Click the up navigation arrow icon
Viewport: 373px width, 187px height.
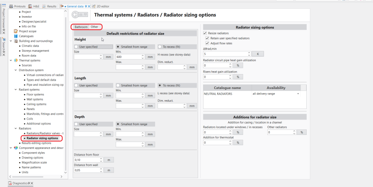(x=82, y=15)
